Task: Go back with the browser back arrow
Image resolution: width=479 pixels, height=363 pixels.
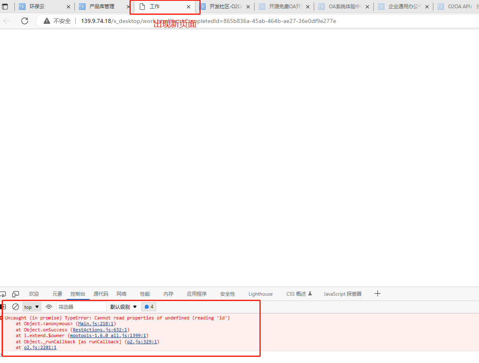Action: click(7, 21)
